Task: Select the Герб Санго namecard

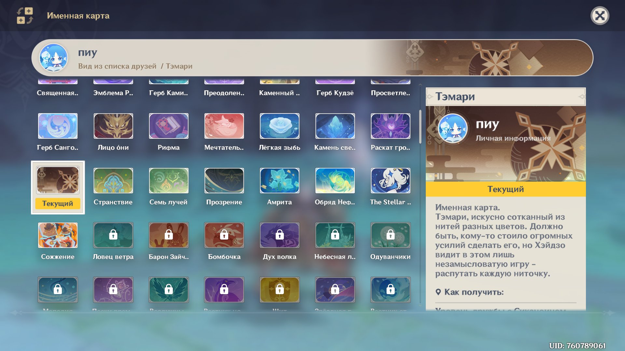Action: tap(58, 126)
